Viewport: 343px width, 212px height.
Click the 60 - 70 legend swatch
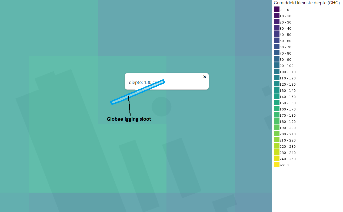[277, 46]
